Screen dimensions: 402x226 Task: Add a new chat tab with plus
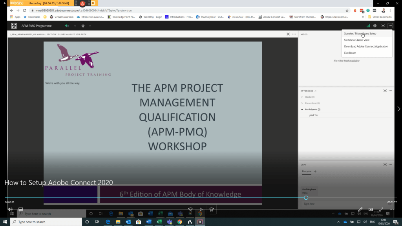(315, 171)
